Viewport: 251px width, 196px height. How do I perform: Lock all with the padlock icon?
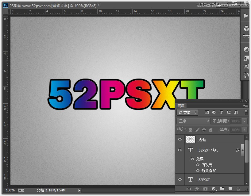[211, 130]
